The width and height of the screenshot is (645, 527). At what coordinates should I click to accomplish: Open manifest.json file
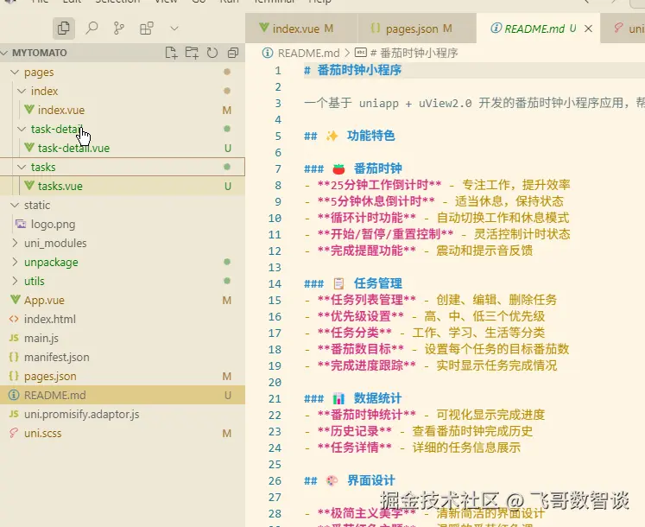point(56,357)
